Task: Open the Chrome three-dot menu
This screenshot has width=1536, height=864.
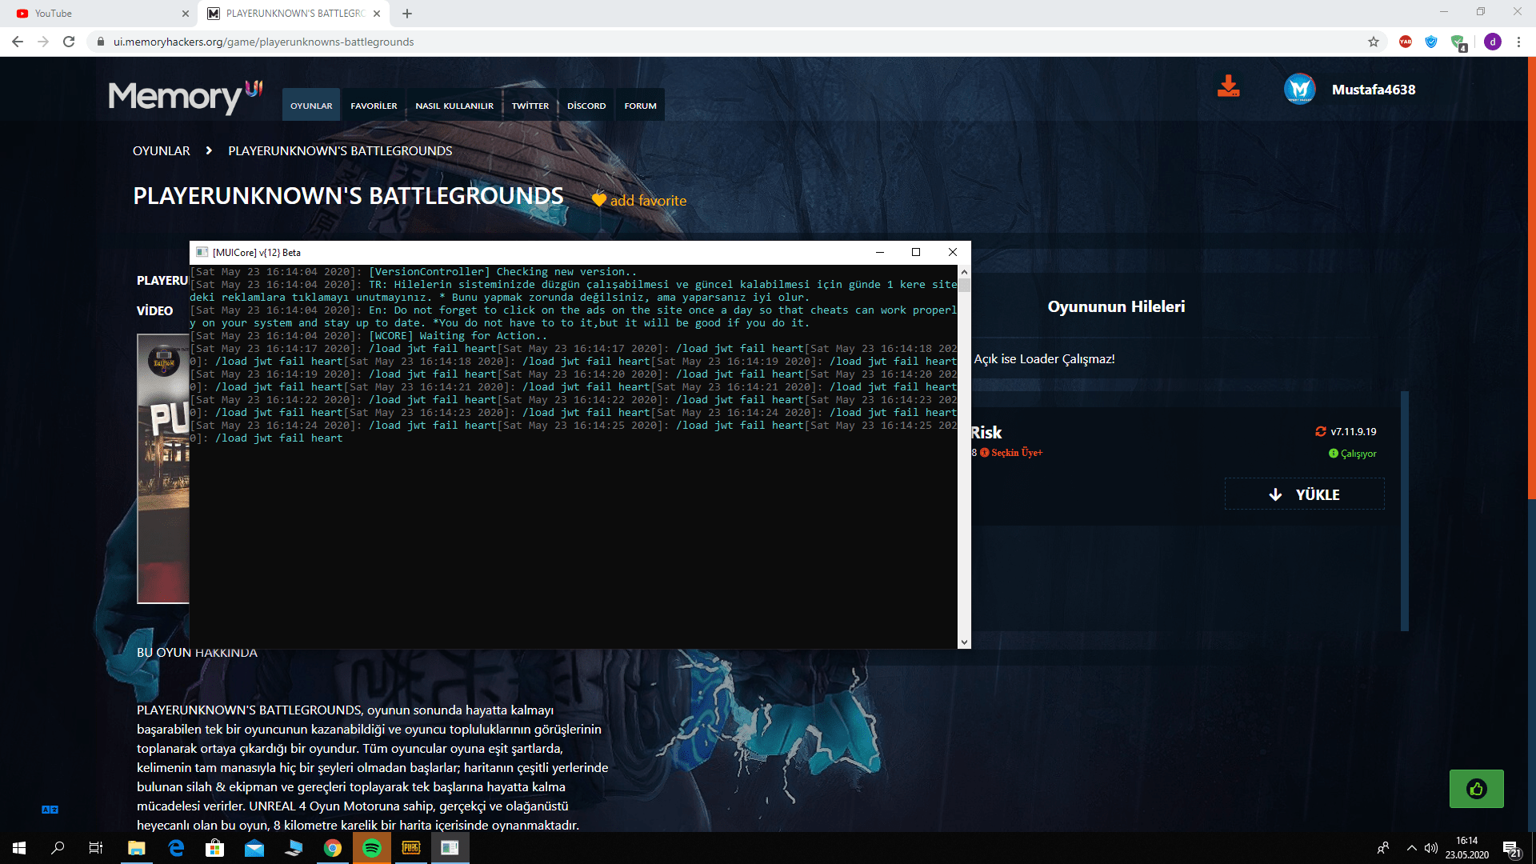Action: click(x=1518, y=42)
